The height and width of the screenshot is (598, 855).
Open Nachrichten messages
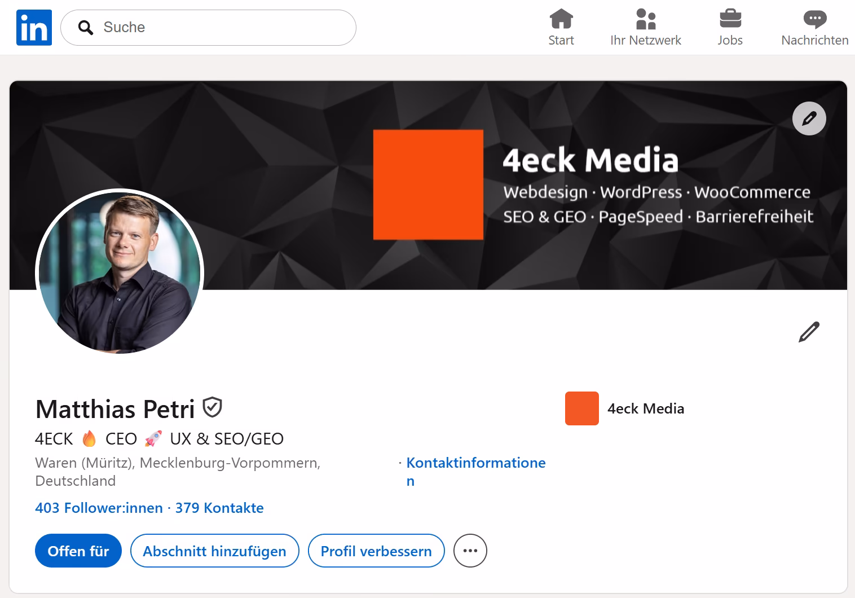[815, 28]
